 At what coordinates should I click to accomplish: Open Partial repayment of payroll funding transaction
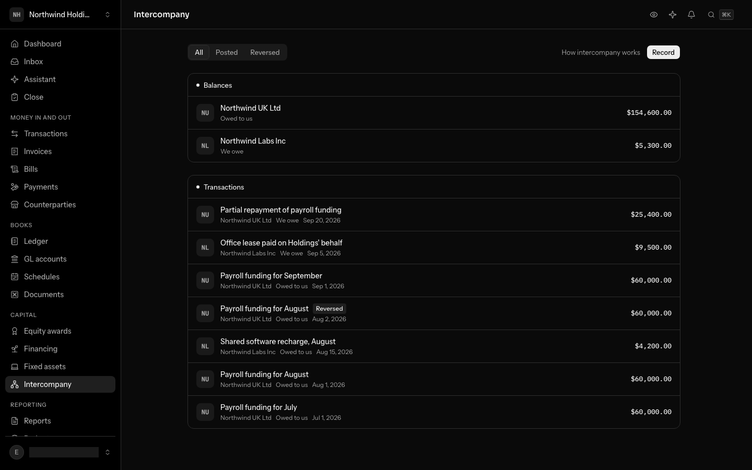coord(434,215)
